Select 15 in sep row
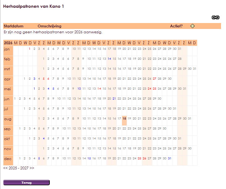The image size is (226, 189). pyautogui.click(x=89, y=129)
